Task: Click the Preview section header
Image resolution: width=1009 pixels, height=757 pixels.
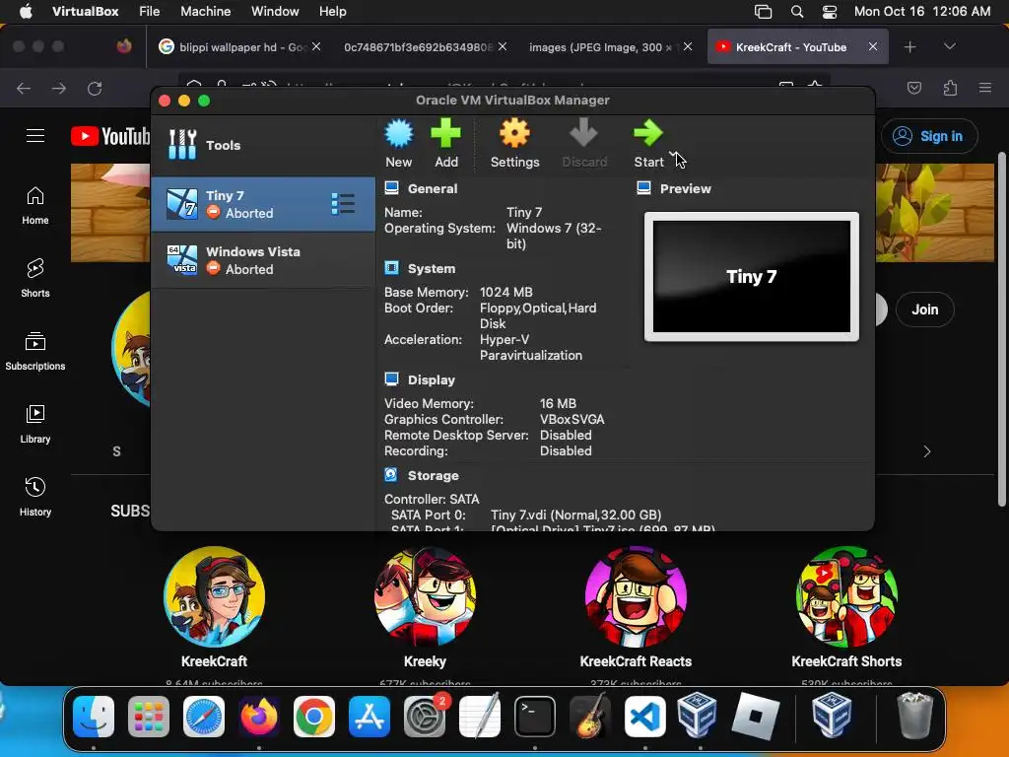Action: pos(686,188)
